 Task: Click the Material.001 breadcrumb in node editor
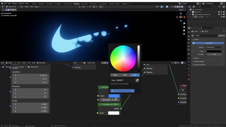pyautogui.click(x=33, y=67)
